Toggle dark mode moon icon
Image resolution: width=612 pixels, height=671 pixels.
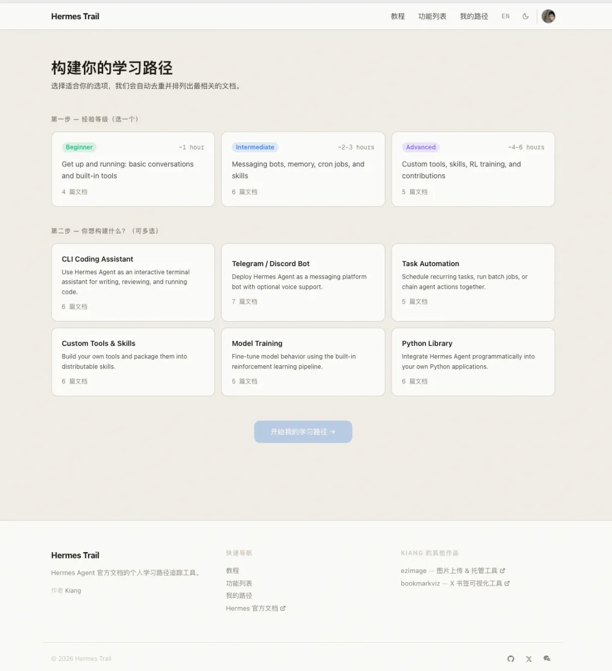coord(525,16)
